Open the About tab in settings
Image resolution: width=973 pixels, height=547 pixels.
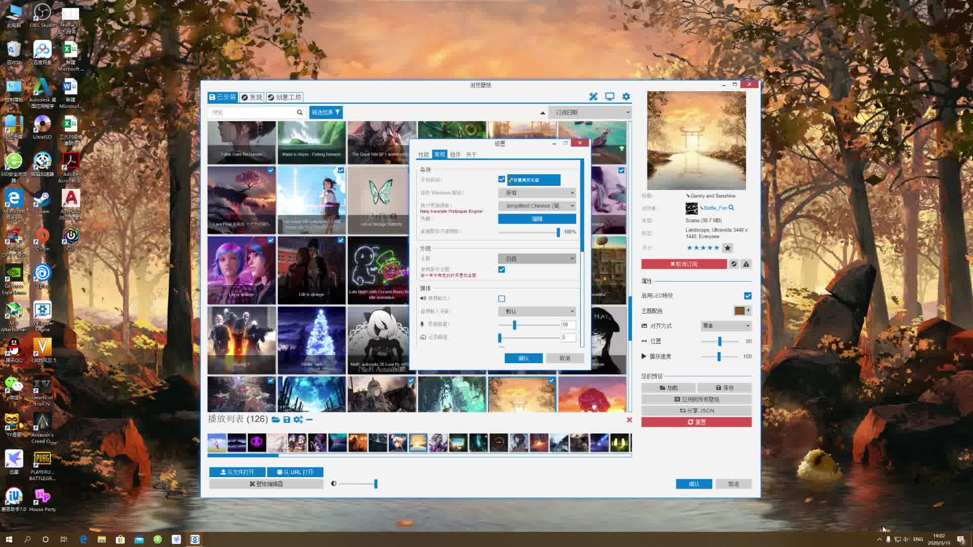pyautogui.click(x=471, y=154)
